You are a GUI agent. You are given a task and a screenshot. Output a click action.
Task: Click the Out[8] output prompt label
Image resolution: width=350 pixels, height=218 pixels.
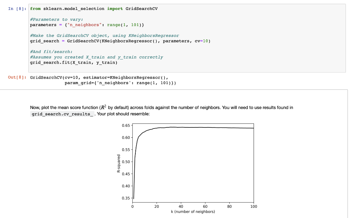coord(17,78)
